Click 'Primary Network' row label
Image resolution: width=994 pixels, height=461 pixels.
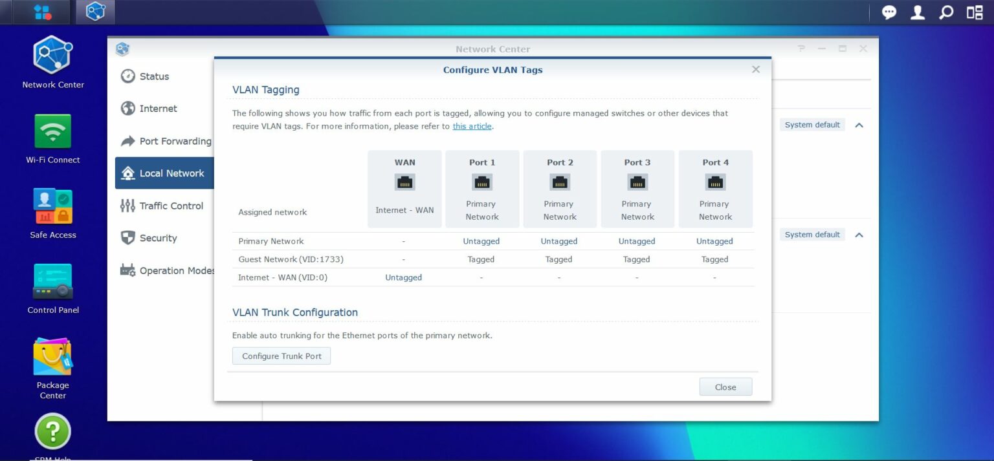point(271,241)
